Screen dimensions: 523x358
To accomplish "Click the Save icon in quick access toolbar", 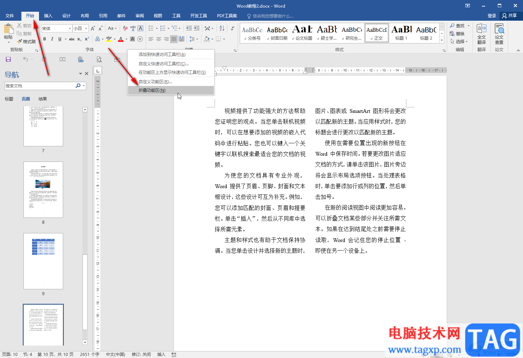I will pyautogui.click(x=8, y=59).
